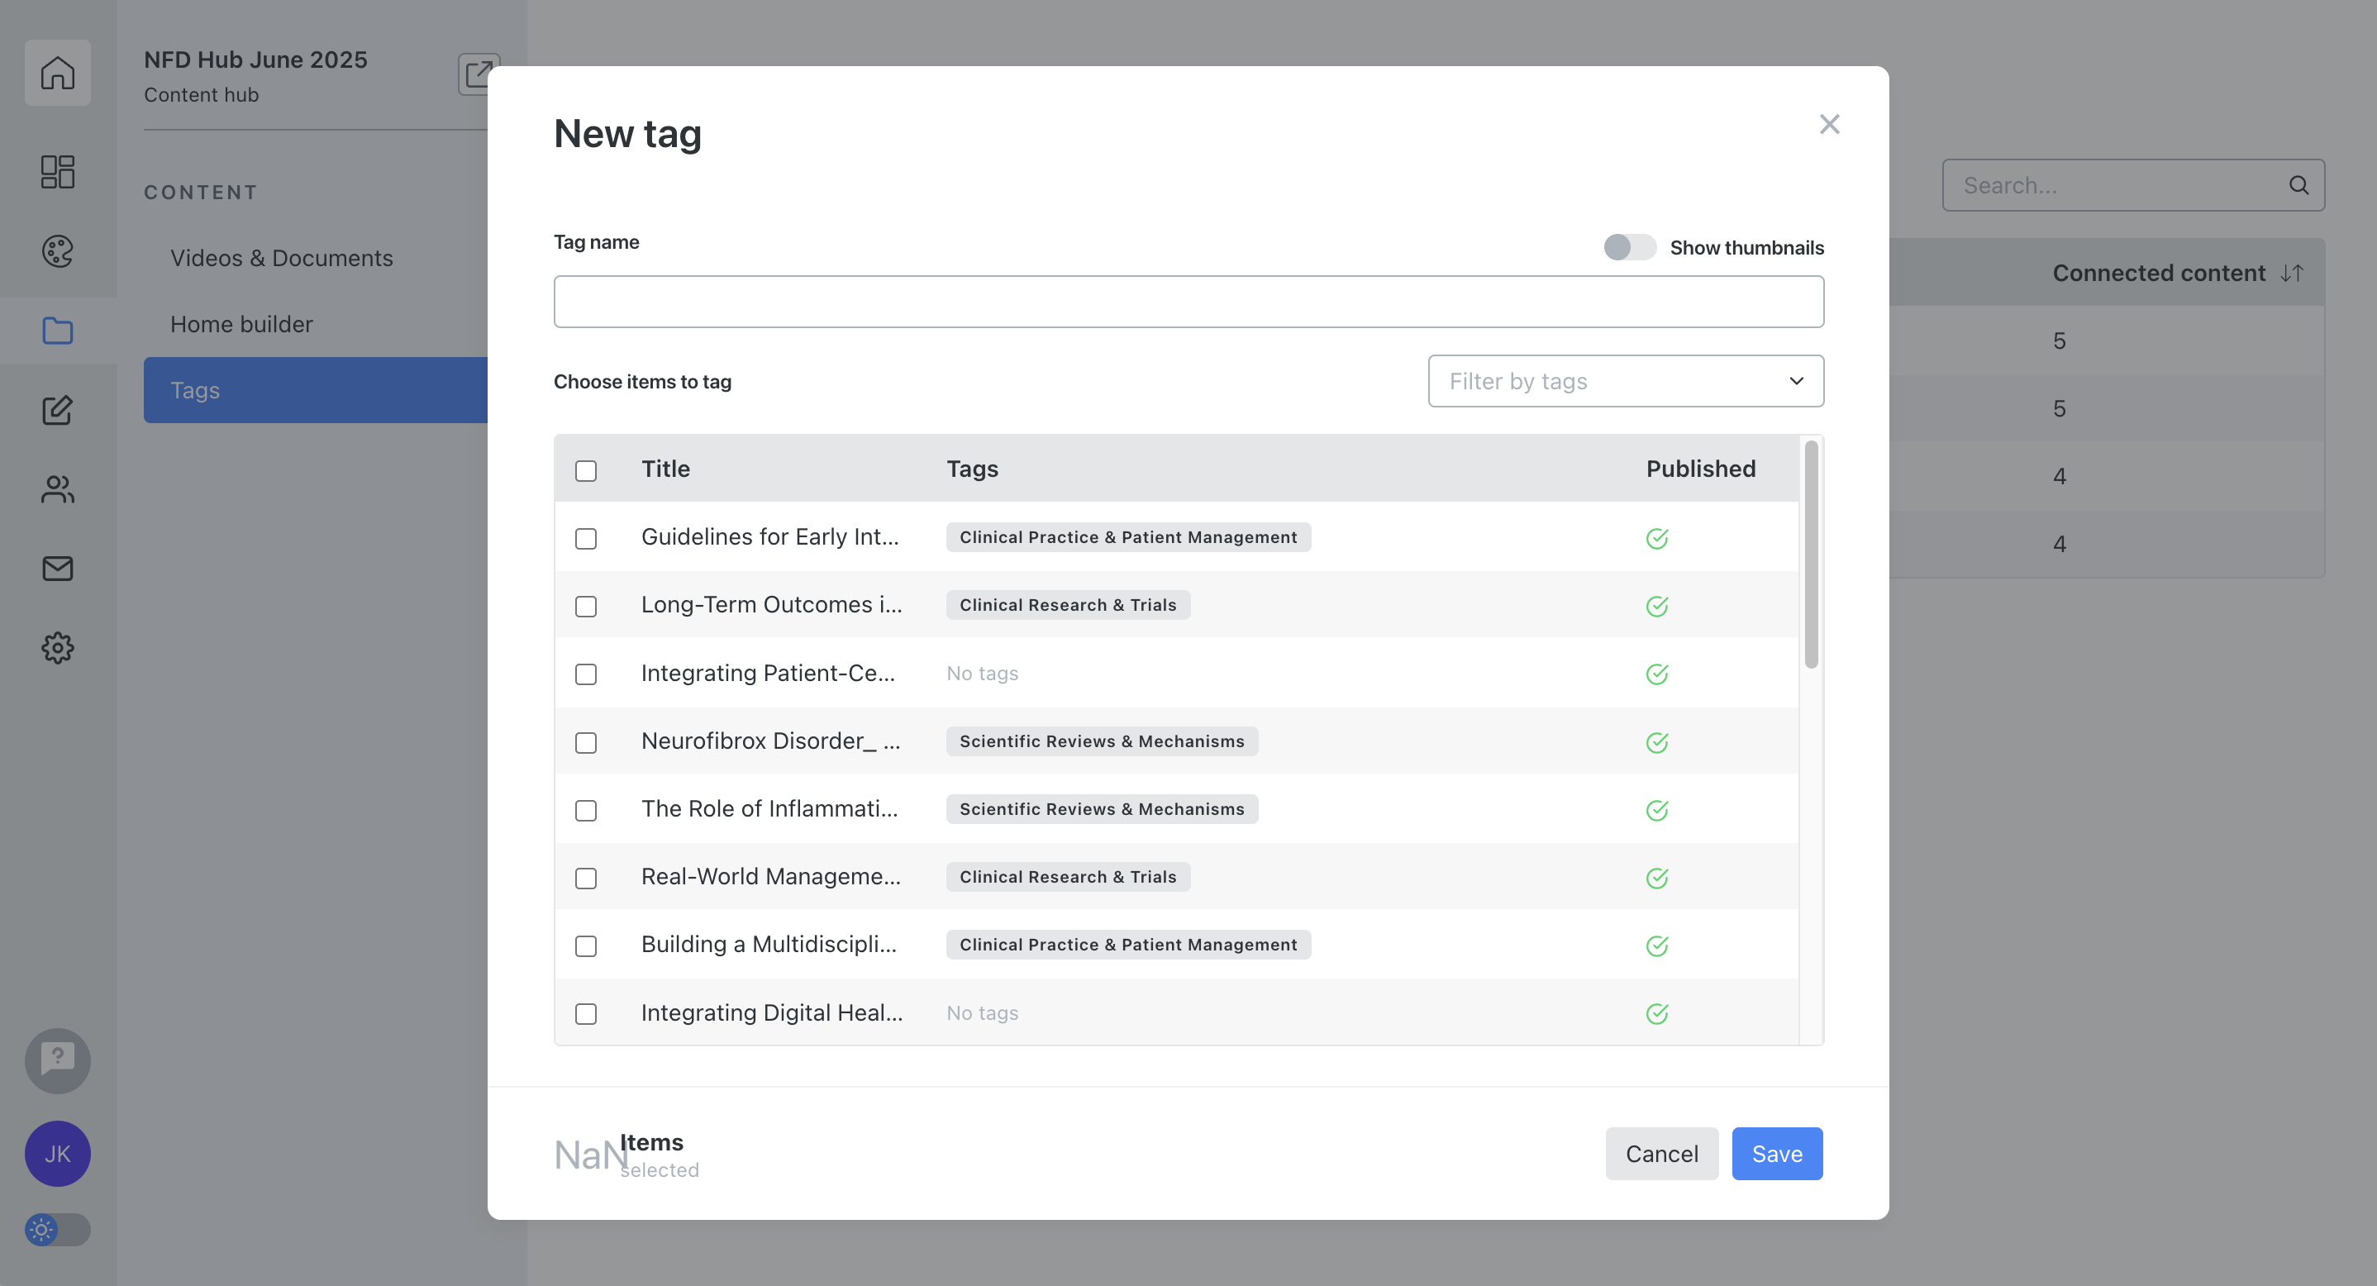Open the mail envelope icon

pos(57,569)
